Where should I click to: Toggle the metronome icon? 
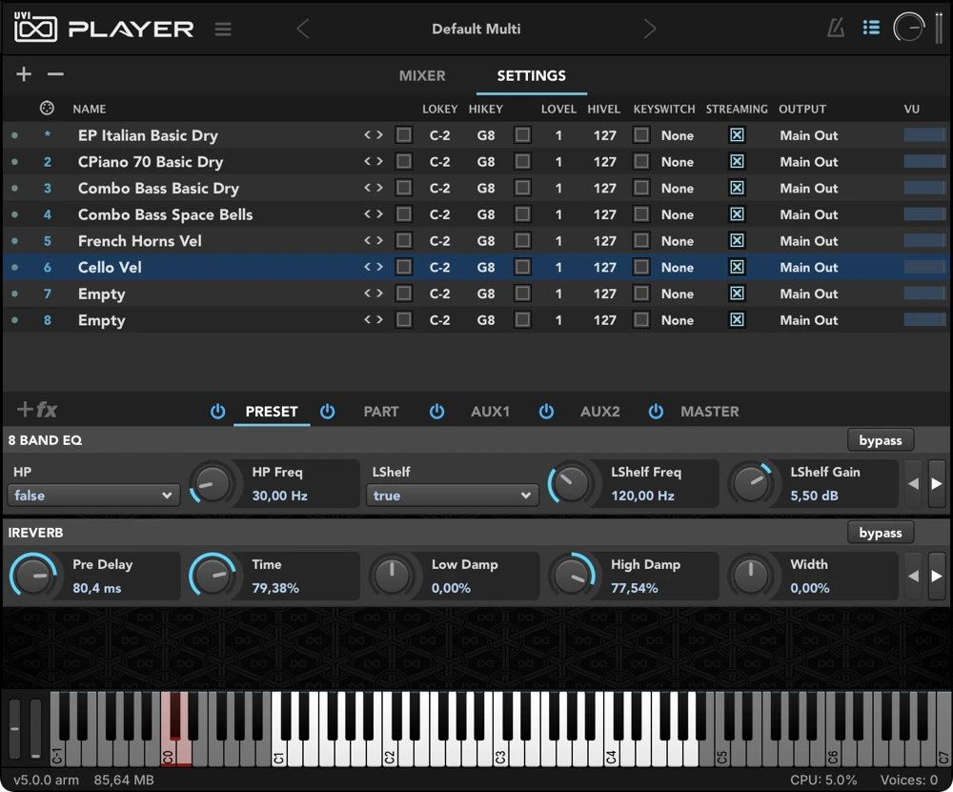[837, 28]
